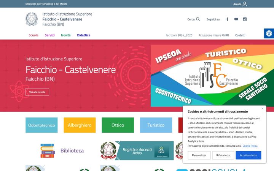The image size is (274, 171).
Task: Click the Italian Republic emblem logo in header
Action: 32,19
